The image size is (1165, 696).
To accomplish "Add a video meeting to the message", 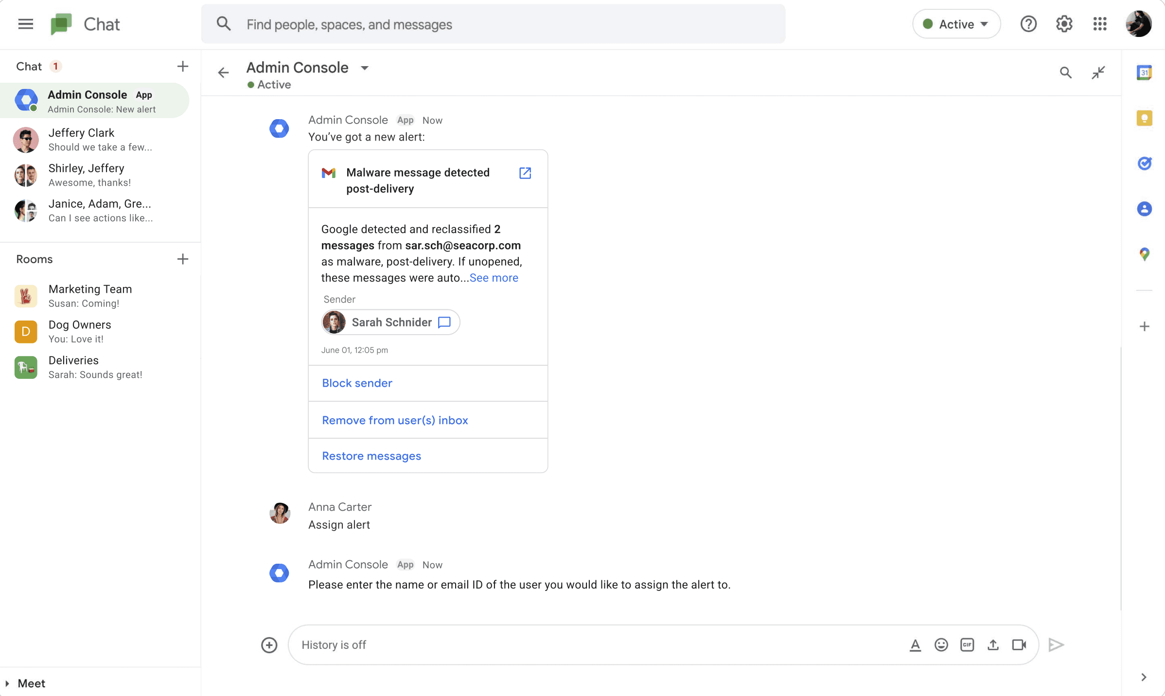I will point(1019,645).
